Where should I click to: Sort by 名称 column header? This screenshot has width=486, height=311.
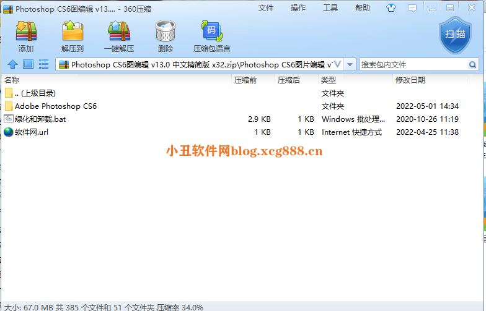point(12,80)
